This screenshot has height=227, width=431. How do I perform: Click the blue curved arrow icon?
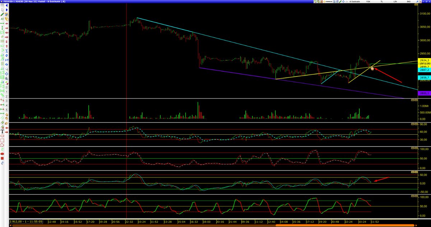tap(2, 163)
